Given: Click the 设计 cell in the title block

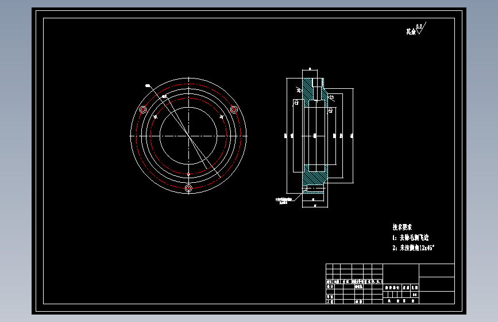Looking at the screenshot, I should 330,286.
